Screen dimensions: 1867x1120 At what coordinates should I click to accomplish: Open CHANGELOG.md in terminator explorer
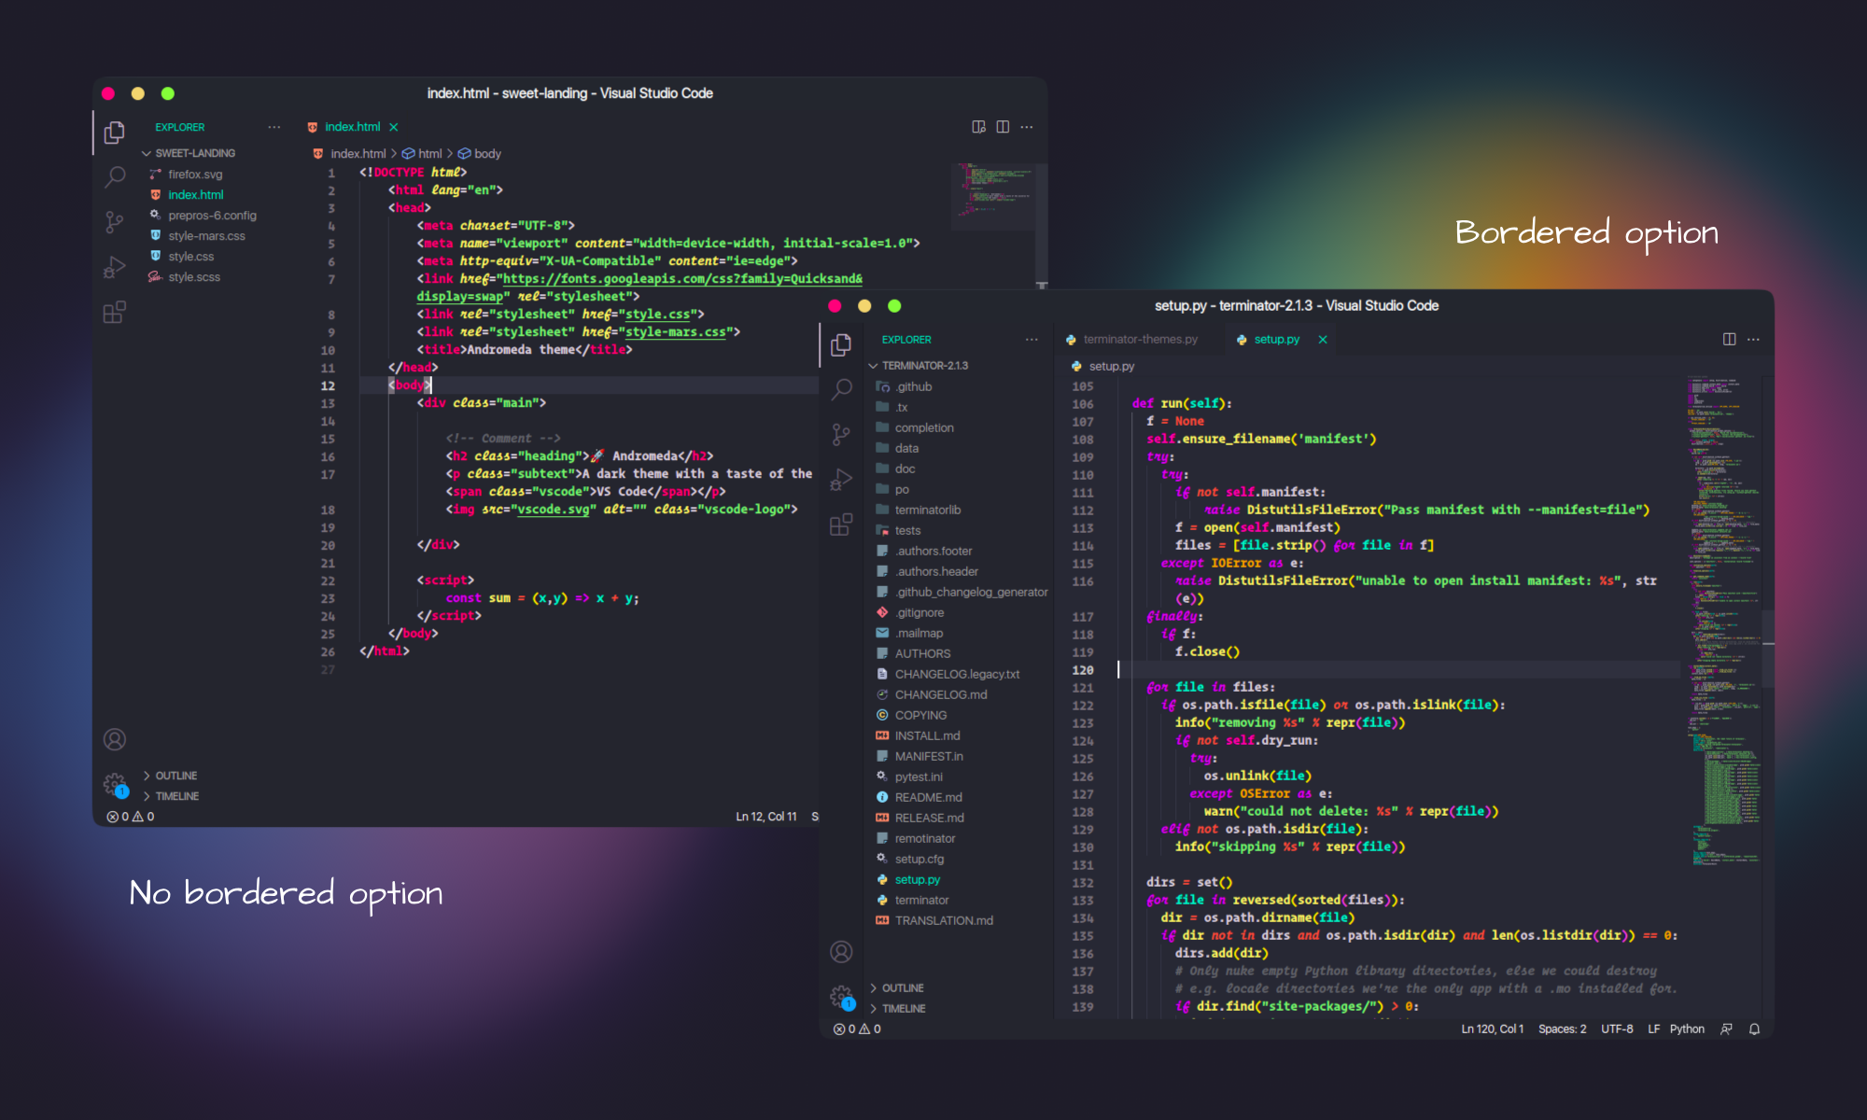coord(941,694)
